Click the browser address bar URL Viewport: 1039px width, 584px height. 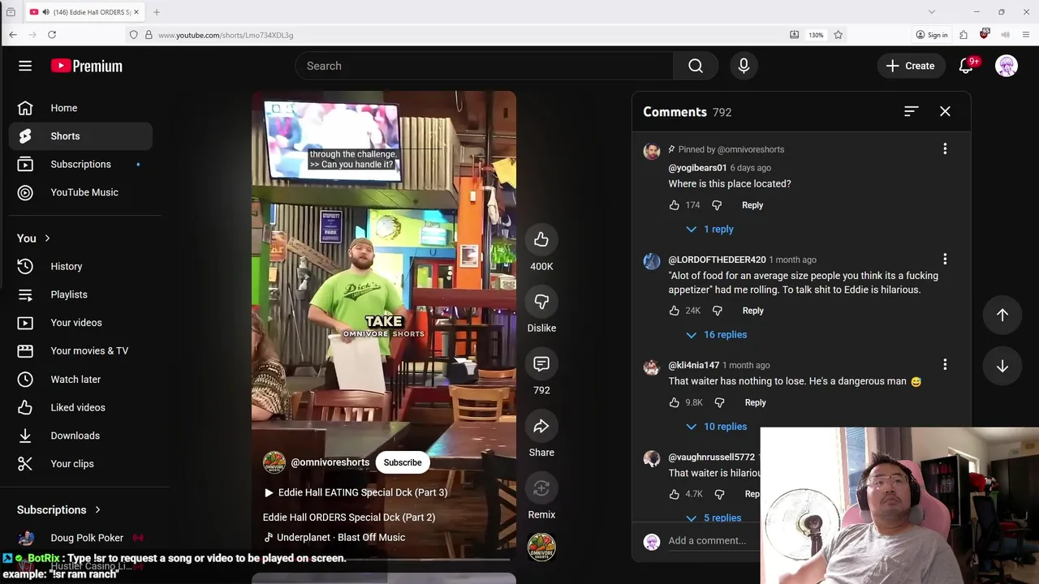226,35
